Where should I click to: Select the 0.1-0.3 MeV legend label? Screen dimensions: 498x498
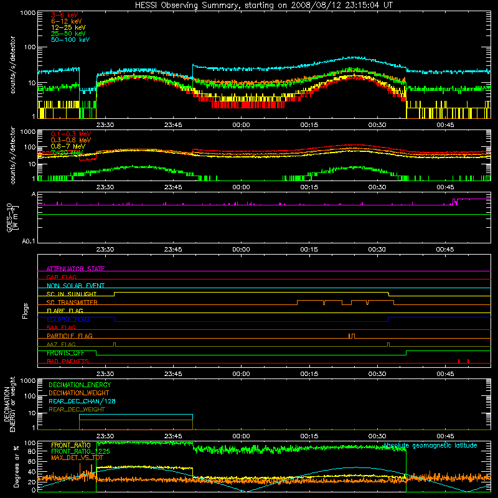[71, 134]
